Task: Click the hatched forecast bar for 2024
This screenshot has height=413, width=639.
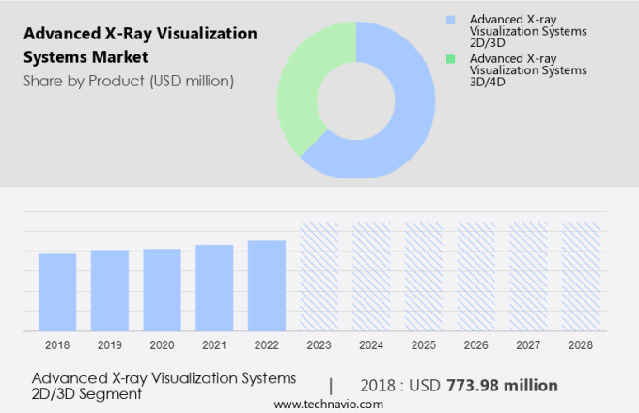Action: (371, 277)
